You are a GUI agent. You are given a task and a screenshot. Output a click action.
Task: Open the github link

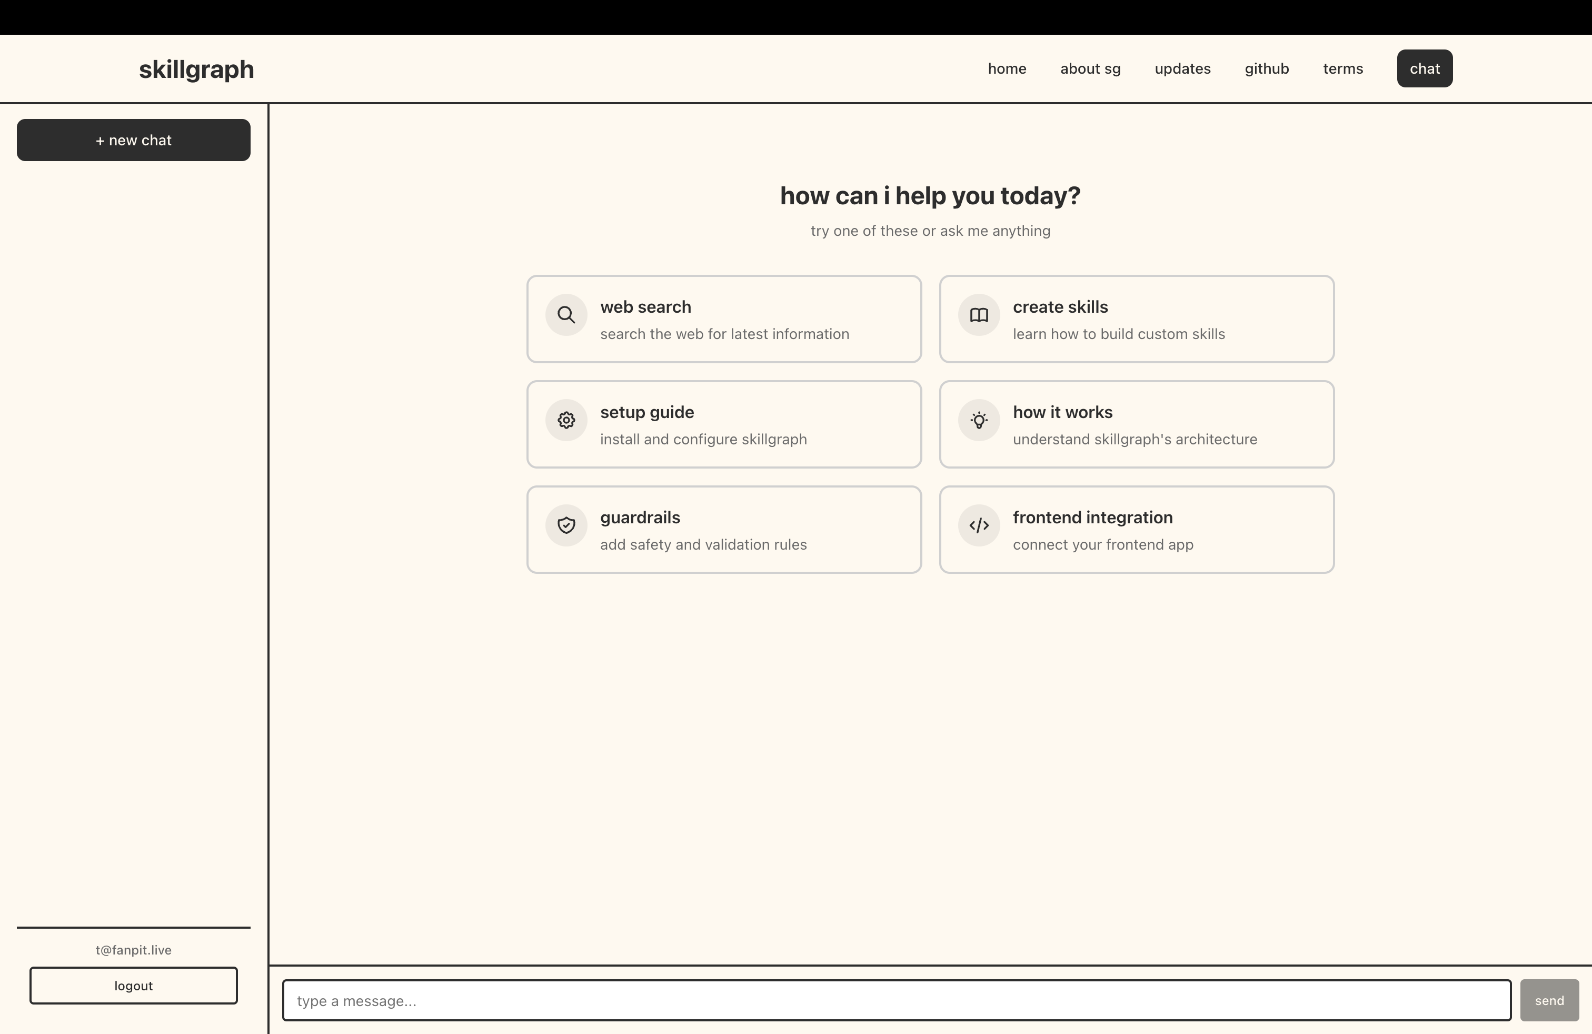1266,68
